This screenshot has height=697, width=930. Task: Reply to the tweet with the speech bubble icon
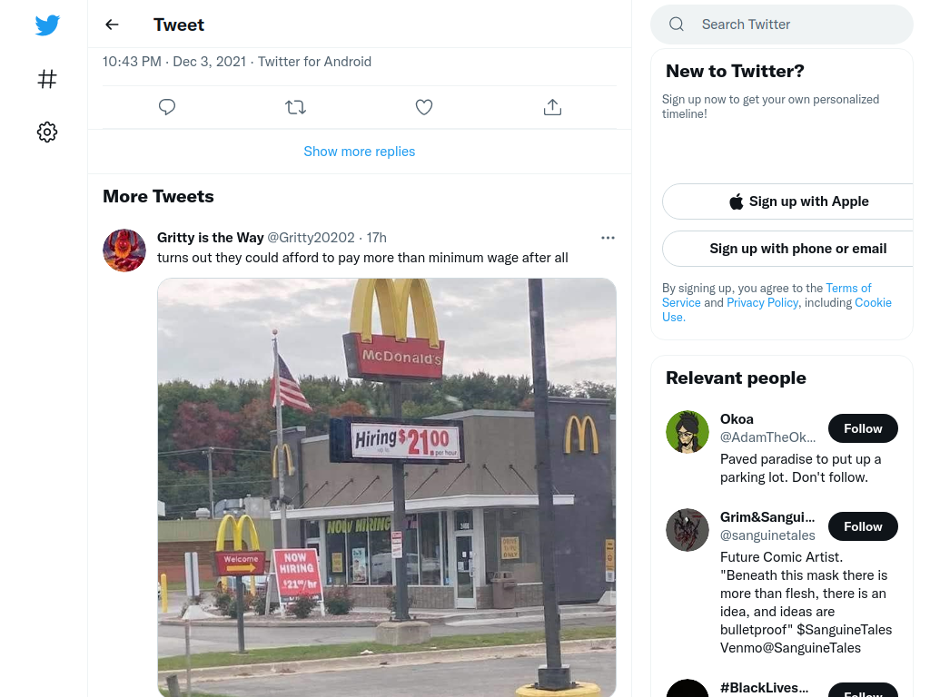[x=167, y=107]
